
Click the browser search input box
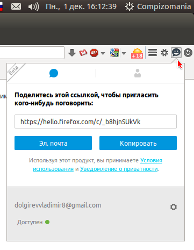[32, 53]
